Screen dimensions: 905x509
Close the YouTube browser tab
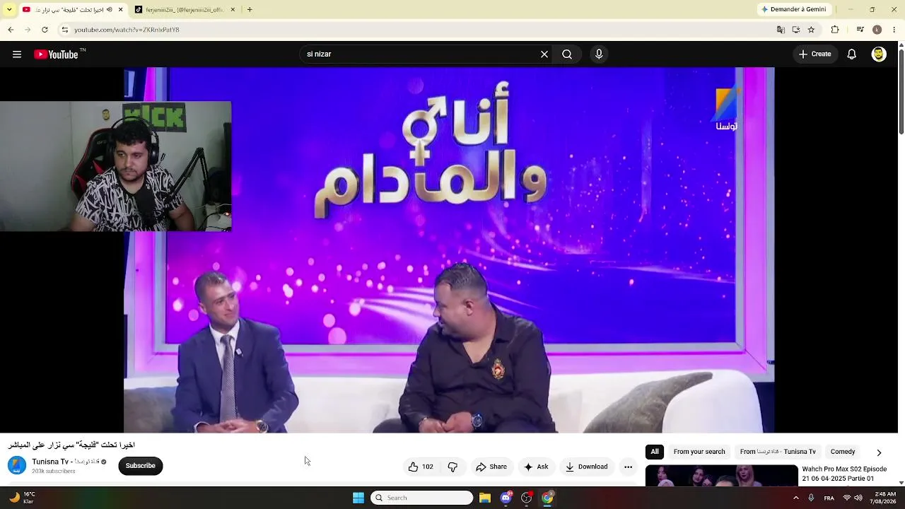pos(120,10)
